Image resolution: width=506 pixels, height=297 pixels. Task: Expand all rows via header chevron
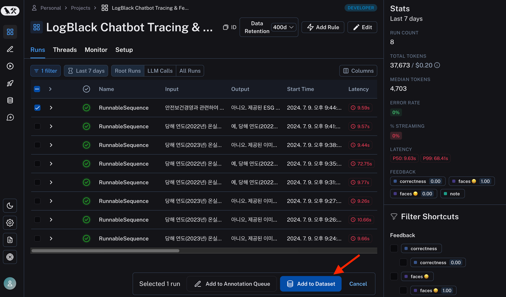[50, 89]
